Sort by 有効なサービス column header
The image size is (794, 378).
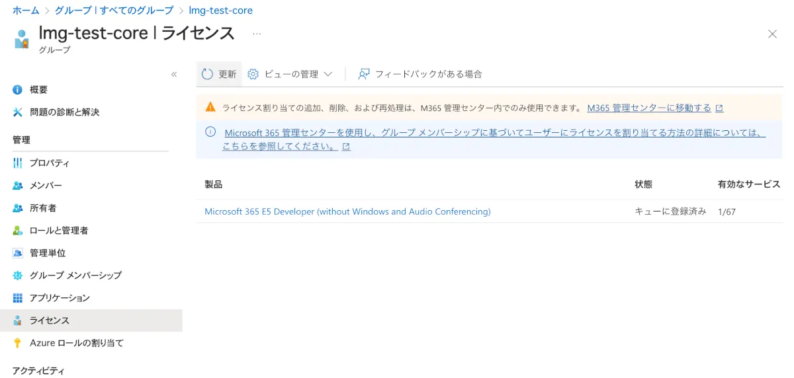pos(749,184)
